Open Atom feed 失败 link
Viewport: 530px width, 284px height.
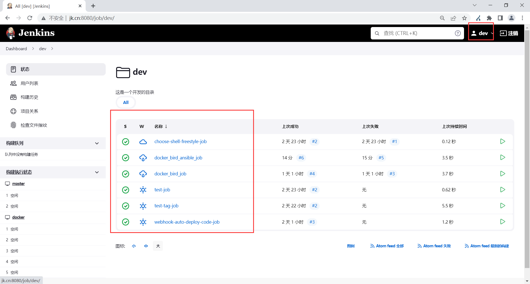(x=434, y=246)
